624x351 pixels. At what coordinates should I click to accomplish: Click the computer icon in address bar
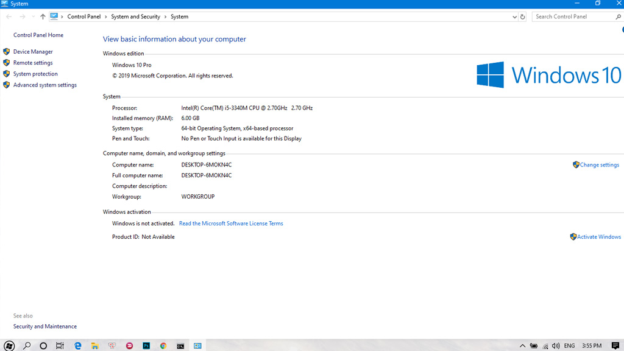[54, 16]
